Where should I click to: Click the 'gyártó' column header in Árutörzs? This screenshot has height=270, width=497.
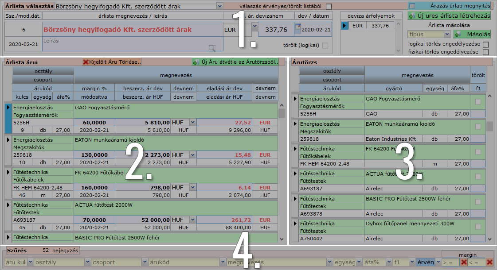coord(393,88)
